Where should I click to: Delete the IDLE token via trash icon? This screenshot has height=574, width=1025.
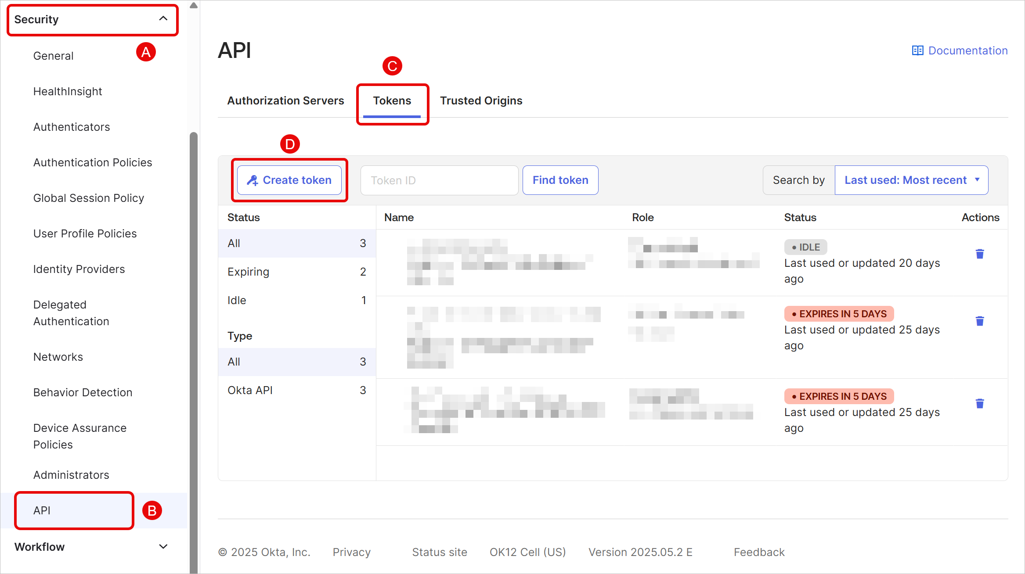979,254
